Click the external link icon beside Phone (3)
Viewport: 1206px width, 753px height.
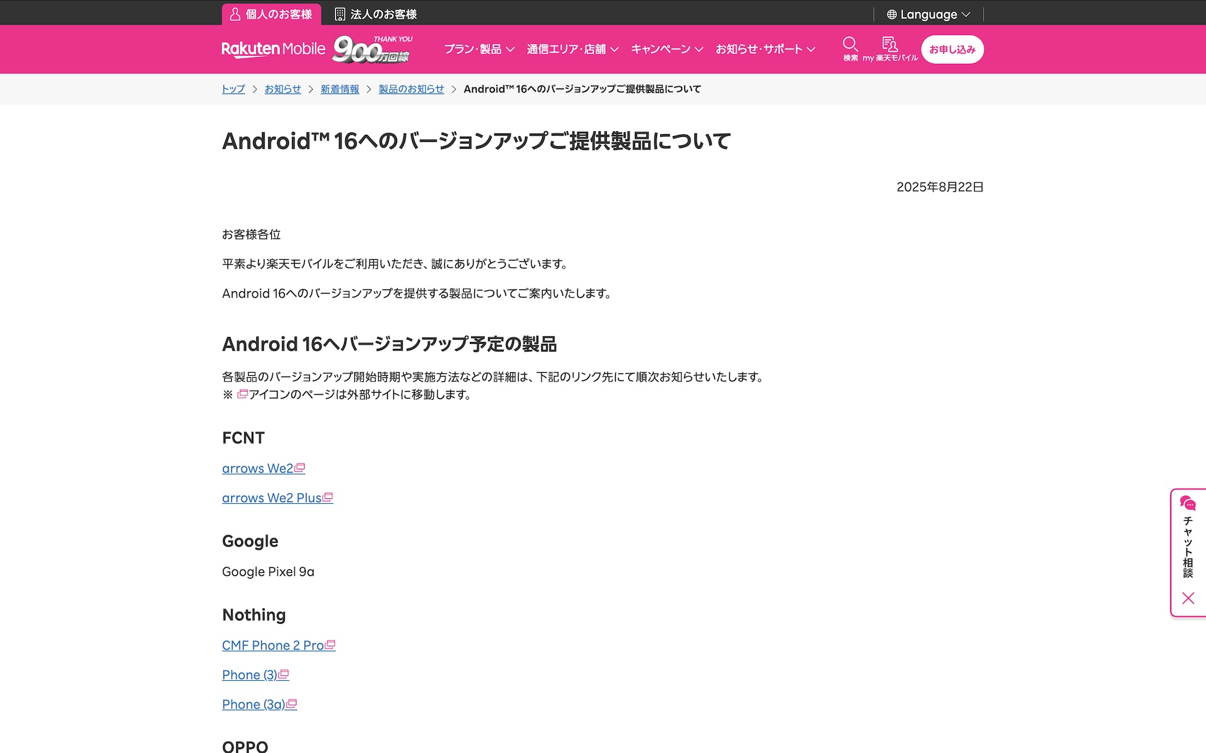[x=284, y=675]
